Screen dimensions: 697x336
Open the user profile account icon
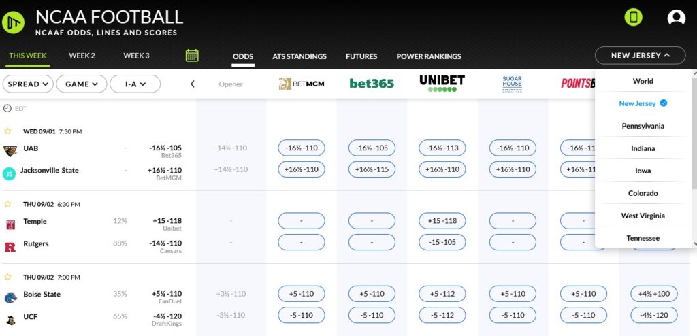click(x=676, y=17)
